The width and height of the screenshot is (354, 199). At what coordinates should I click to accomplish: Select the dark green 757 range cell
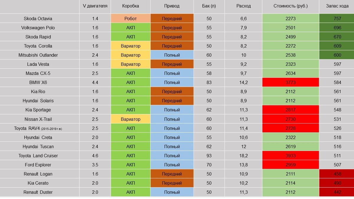pyautogui.click(x=337, y=19)
